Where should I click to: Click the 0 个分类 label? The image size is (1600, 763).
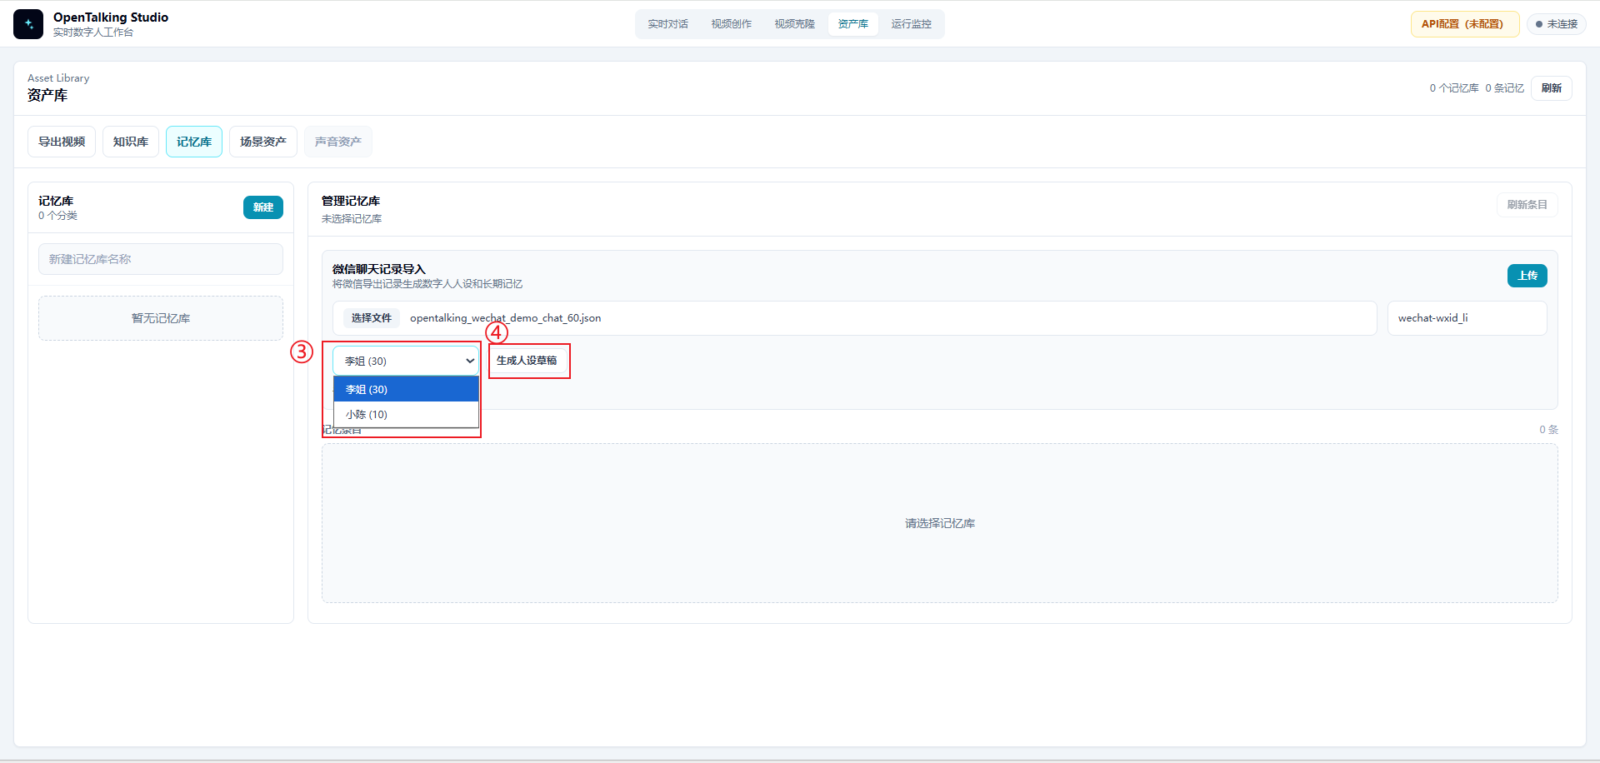[58, 216]
